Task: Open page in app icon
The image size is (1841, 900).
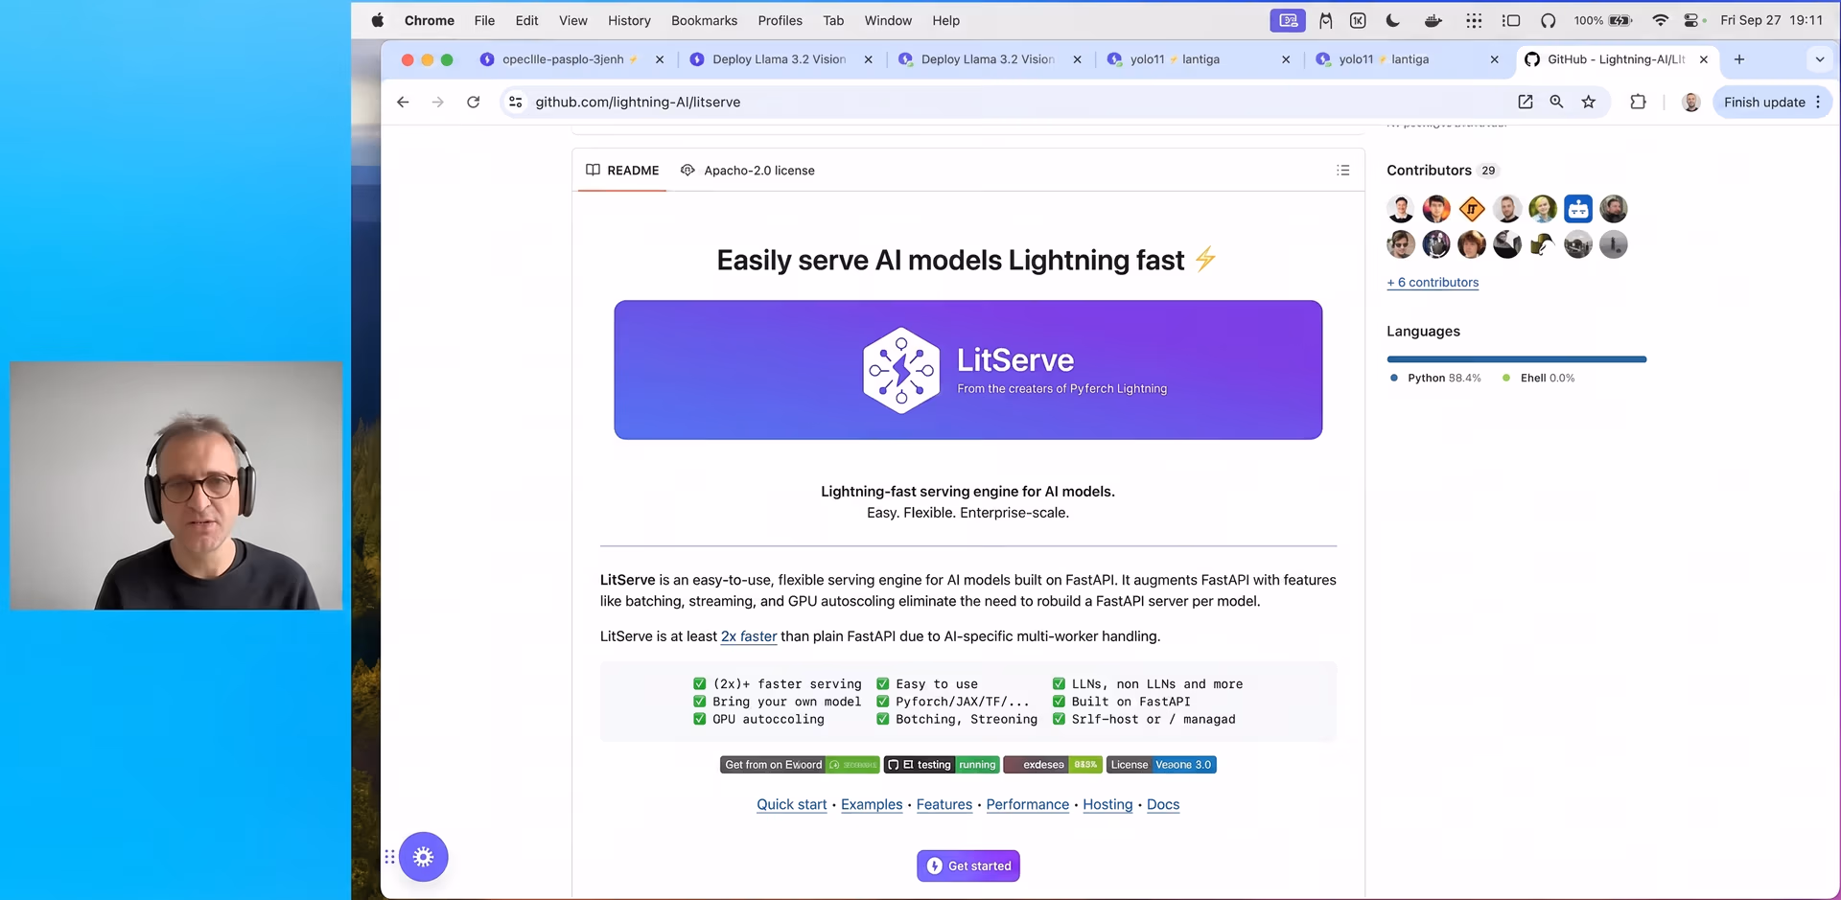Action: click(1526, 102)
